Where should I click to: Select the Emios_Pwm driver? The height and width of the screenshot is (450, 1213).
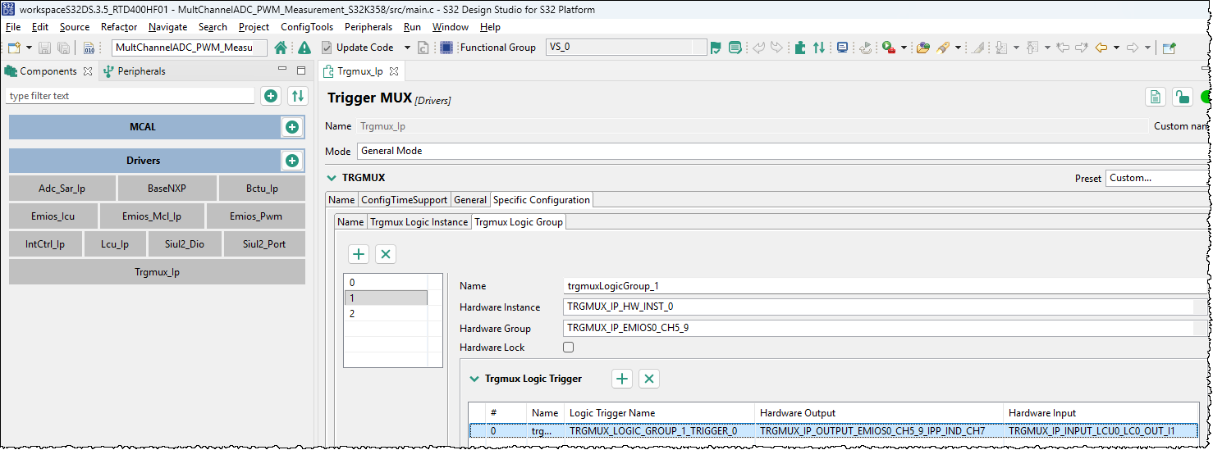pos(256,216)
